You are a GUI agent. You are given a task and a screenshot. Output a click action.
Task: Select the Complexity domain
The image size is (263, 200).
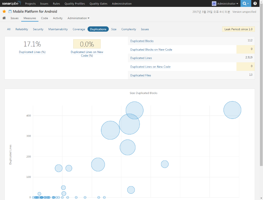point(129,29)
